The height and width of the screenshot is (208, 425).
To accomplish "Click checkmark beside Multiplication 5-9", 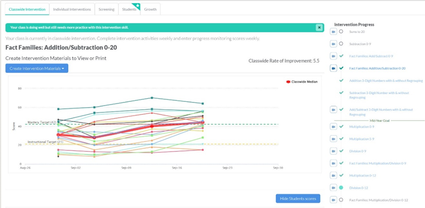I will click(x=341, y=139).
